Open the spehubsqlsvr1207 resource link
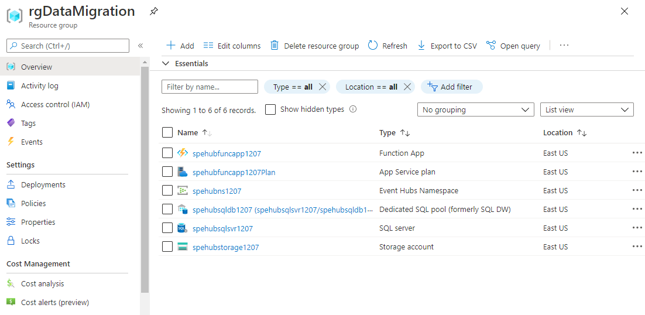645x315 pixels. pyautogui.click(x=222, y=228)
